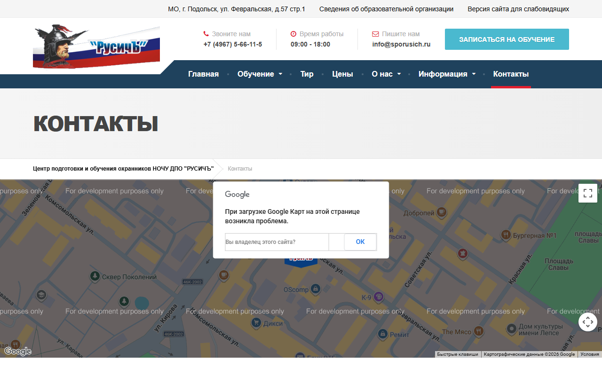602x376 pixels.
Task: Select the Дикси shopping cart marker
Action: pyautogui.click(x=256, y=322)
